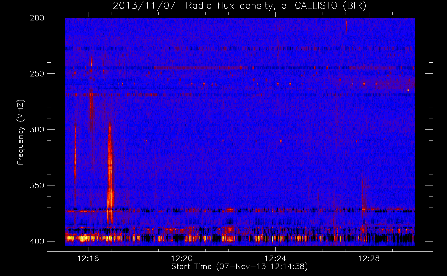
Task: Click the bright radio burst near 12:17
Action: point(110,174)
